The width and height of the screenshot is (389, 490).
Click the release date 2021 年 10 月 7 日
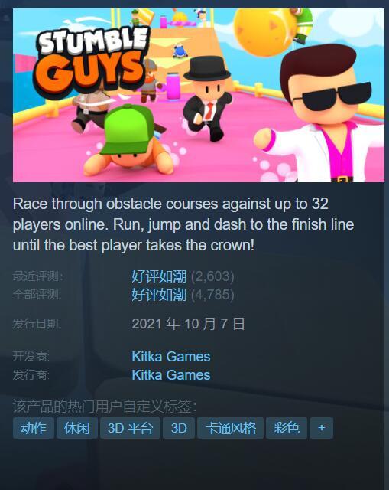pyautogui.click(x=188, y=324)
